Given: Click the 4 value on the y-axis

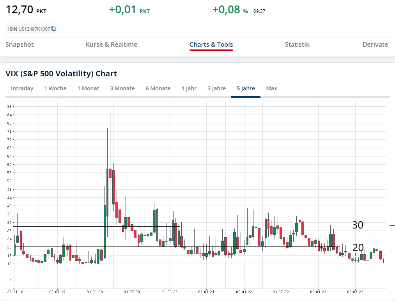Looking at the screenshot, I should [x=11, y=280].
